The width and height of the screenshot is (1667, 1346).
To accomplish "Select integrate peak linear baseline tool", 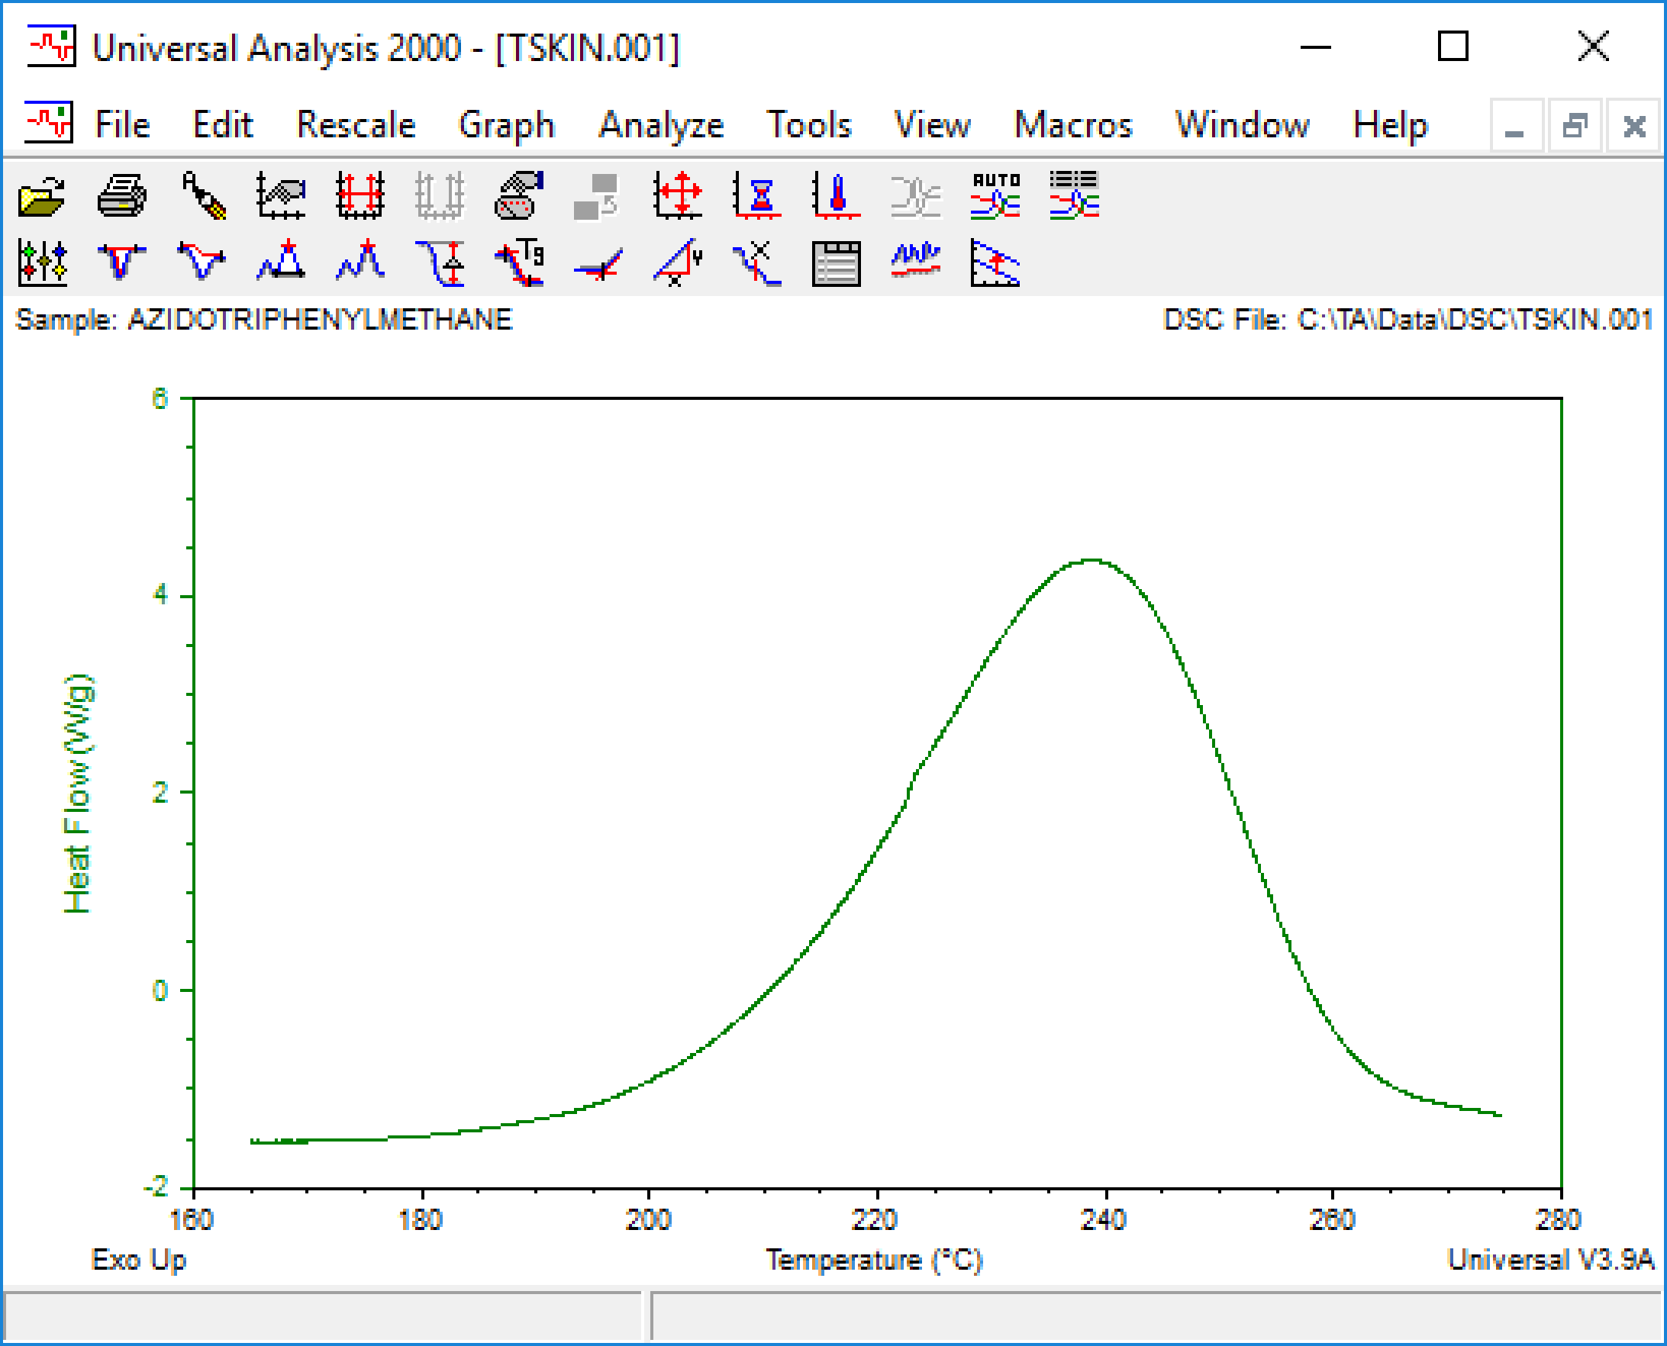I will (122, 262).
